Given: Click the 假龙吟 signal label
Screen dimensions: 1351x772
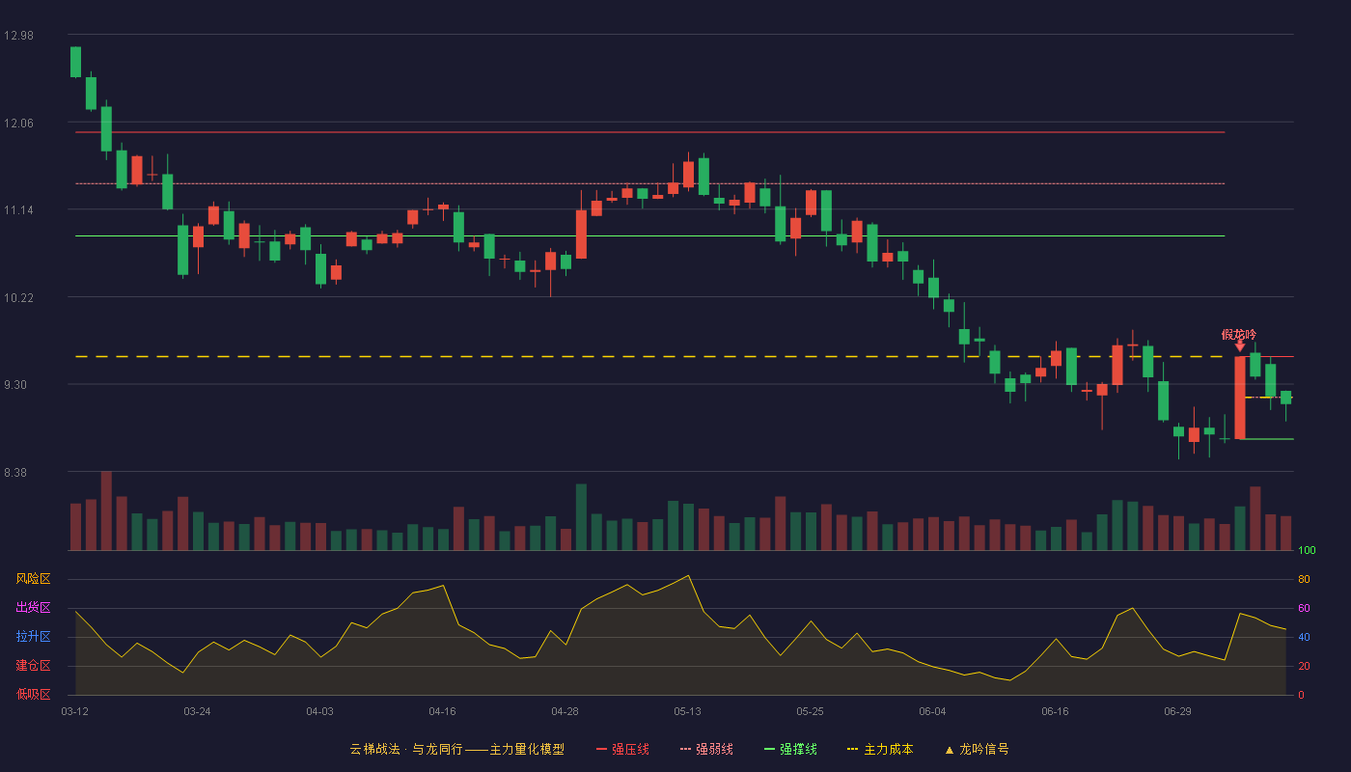Looking at the screenshot, I should pyautogui.click(x=1239, y=334).
